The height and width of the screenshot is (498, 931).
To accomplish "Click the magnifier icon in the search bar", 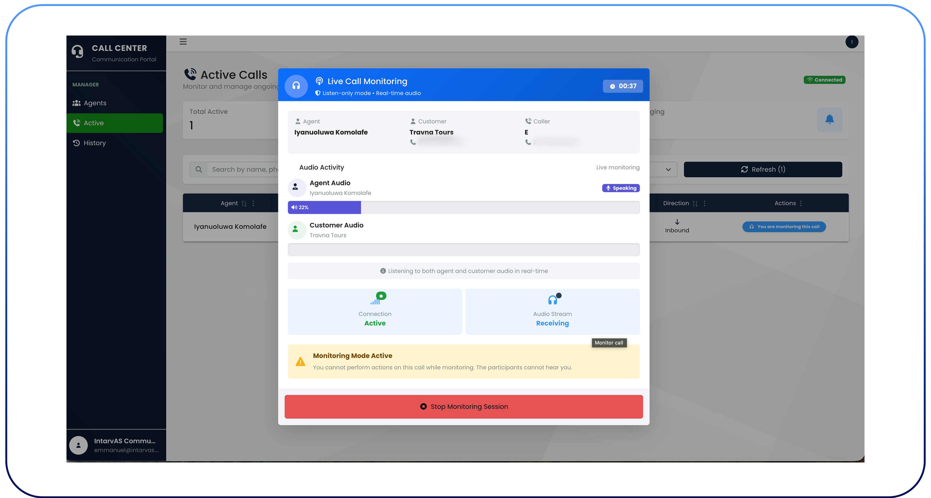I will 199,169.
